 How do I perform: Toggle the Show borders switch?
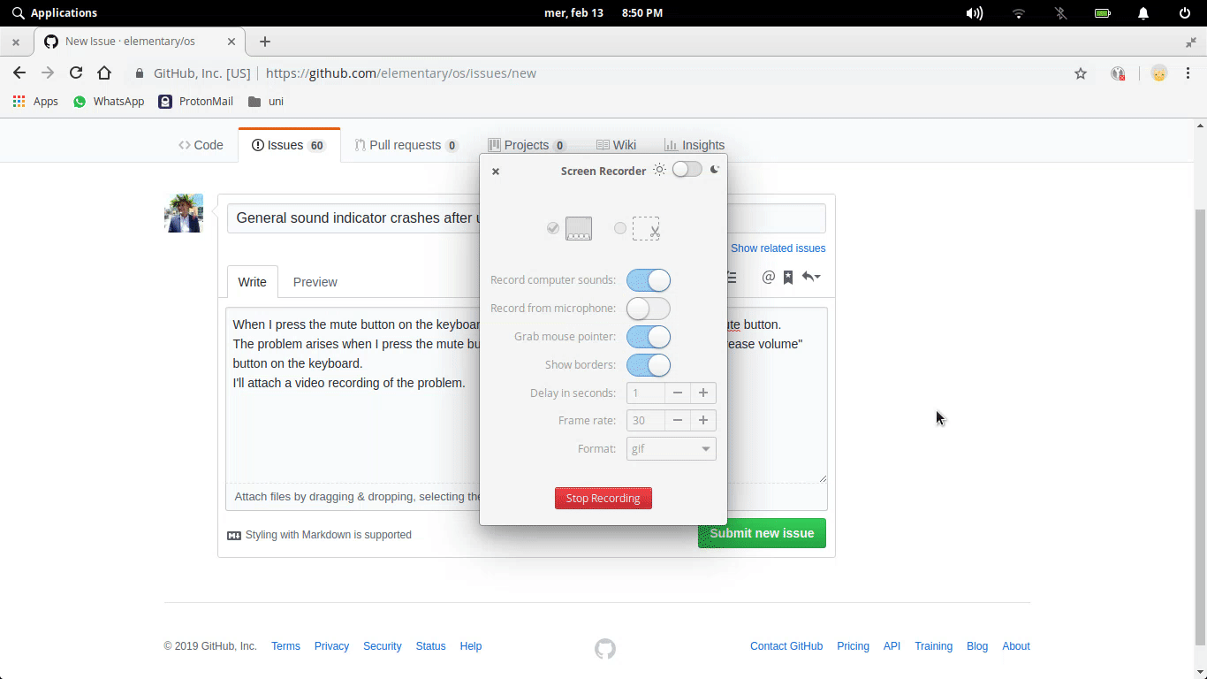(649, 365)
